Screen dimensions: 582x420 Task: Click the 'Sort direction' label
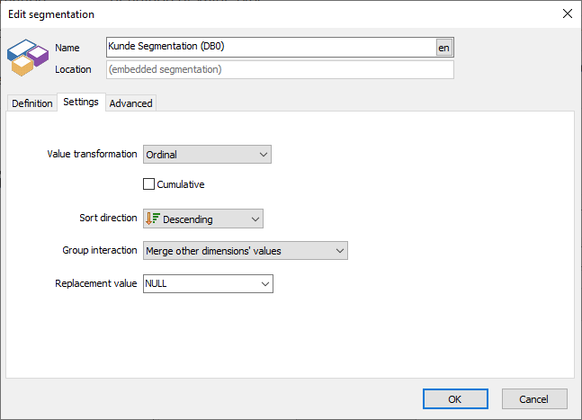click(108, 218)
